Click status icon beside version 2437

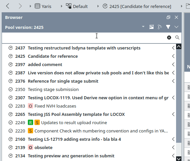(x=11, y=48)
